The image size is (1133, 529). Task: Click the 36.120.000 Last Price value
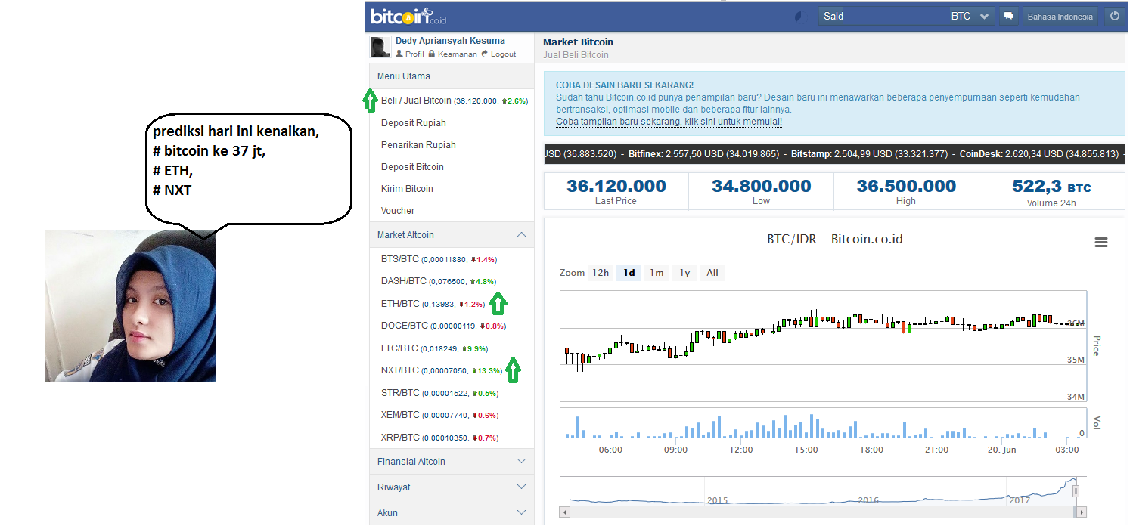(616, 186)
